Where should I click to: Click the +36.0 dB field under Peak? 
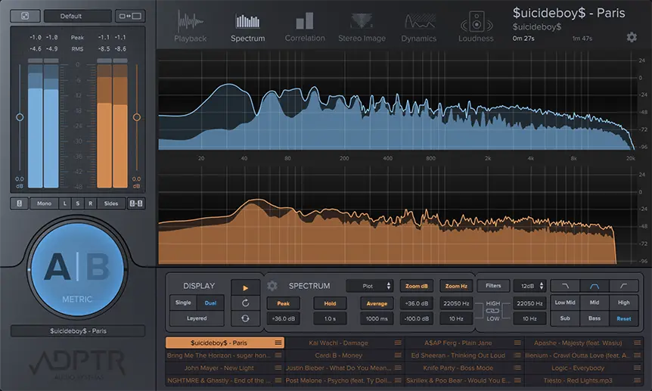click(283, 318)
